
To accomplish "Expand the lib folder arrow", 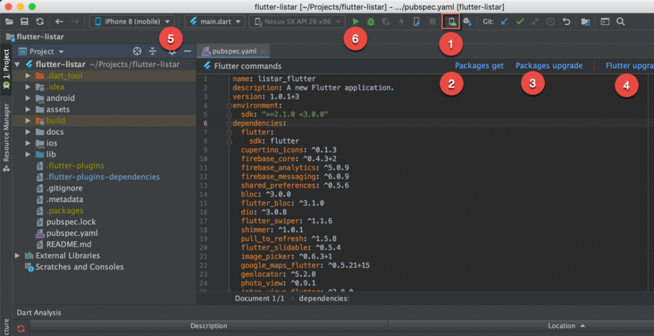I will (28, 154).
